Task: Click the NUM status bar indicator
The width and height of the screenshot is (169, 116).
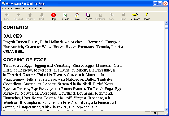Action: pyautogui.click(x=153, y=113)
